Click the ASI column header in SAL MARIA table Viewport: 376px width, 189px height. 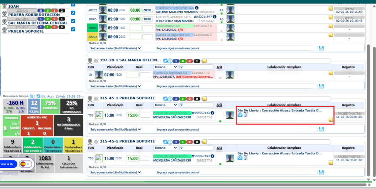pos(219,67)
